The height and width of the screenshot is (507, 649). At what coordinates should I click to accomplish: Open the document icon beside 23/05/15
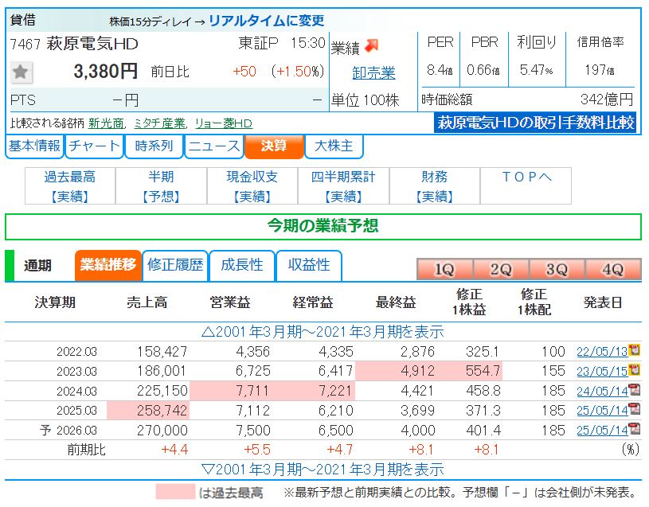(x=634, y=370)
